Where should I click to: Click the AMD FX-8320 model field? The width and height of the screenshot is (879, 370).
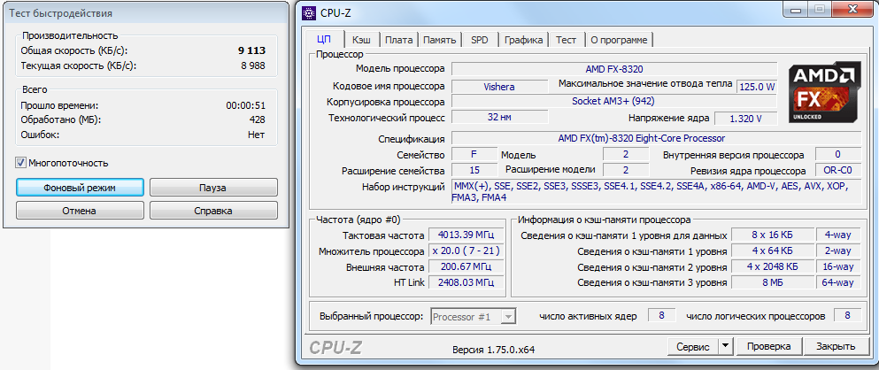point(614,69)
